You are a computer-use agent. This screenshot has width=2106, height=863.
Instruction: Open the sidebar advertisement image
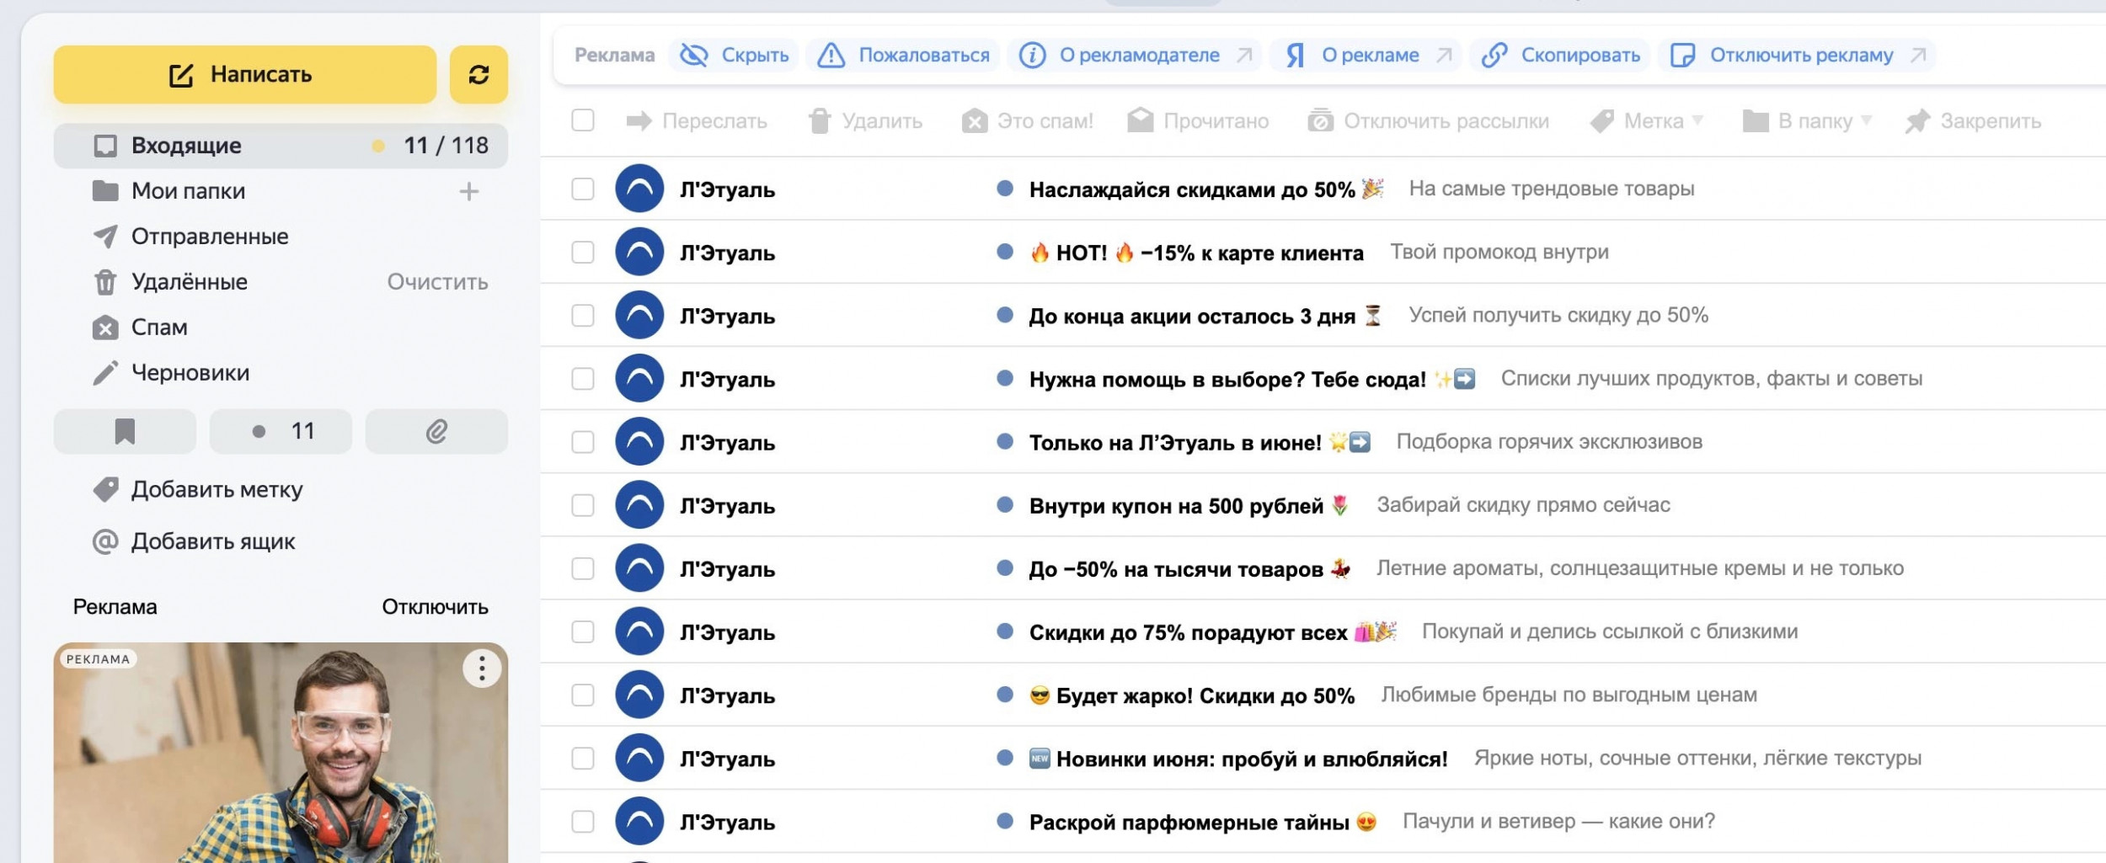click(281, 753)
